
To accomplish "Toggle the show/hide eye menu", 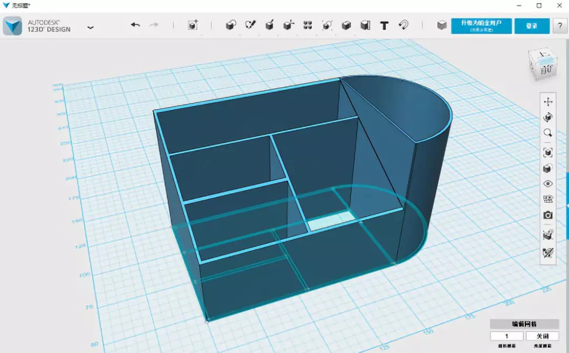I will 548,183.
